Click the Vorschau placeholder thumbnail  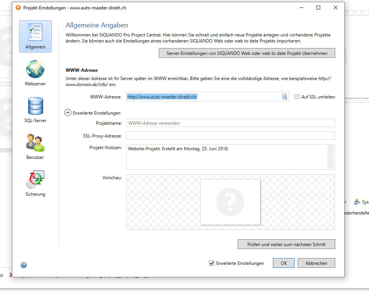pos(230,202)
